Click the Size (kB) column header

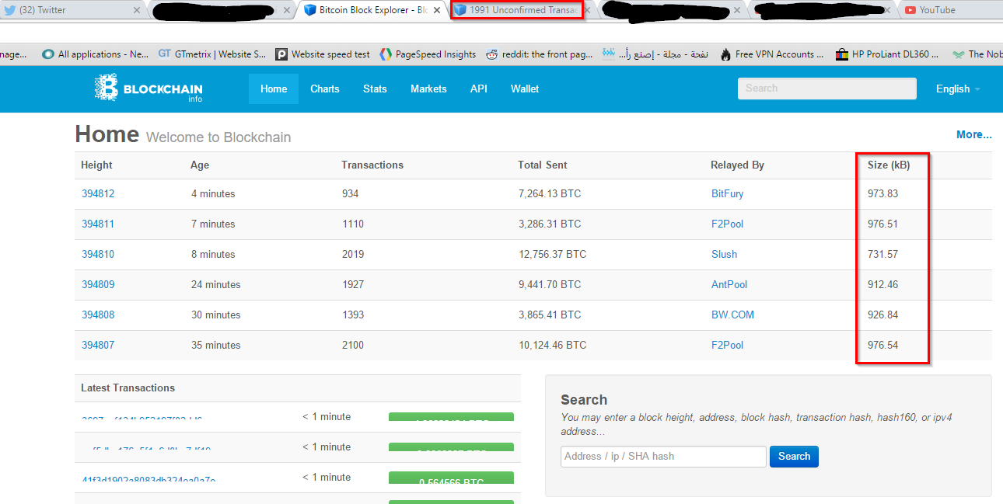[889, 165]
